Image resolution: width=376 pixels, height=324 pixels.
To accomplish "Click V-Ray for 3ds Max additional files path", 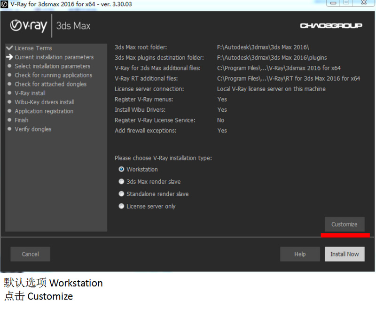I will [279, 68].
